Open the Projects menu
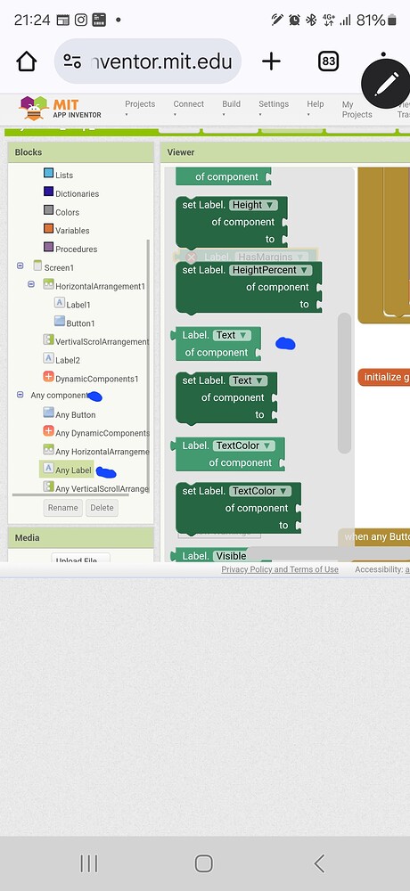The width and height of the screenshot is (410, 891). (140, 108)
